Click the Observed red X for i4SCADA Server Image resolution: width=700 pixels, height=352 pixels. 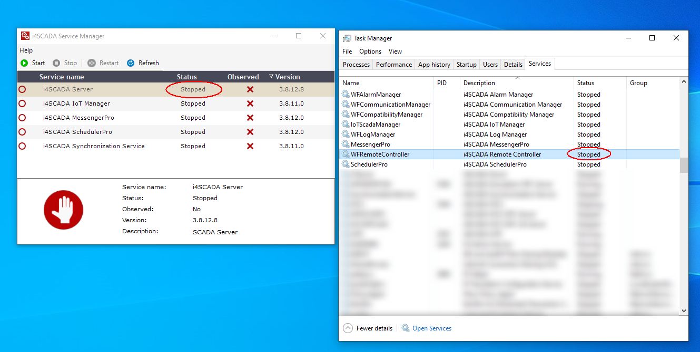pyautogui.click(x=250, y=89)
